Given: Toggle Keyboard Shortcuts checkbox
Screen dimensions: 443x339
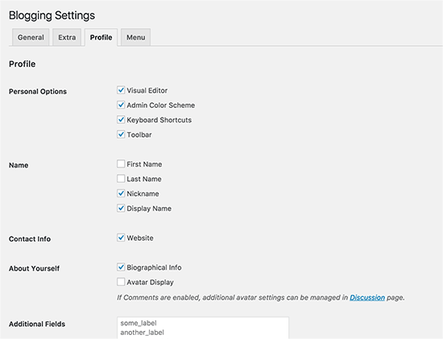Looking at the screenshot, I should tap(121, 120).
